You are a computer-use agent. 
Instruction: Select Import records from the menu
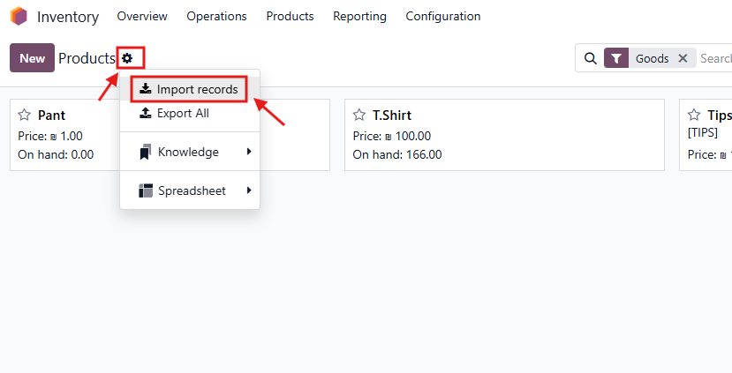pos(189,89)
